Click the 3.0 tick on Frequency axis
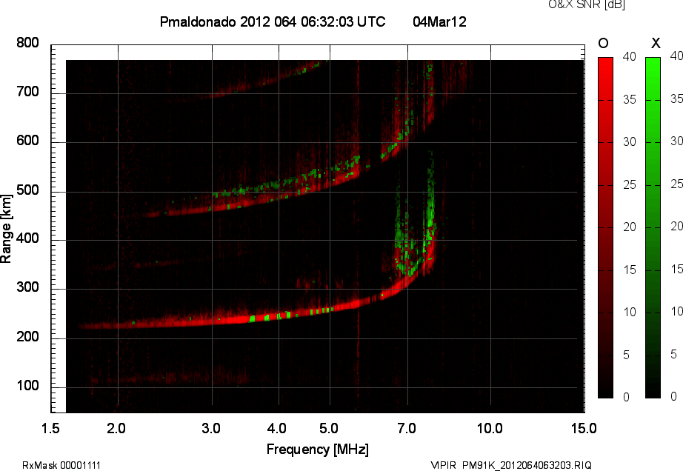 (211, 429)
